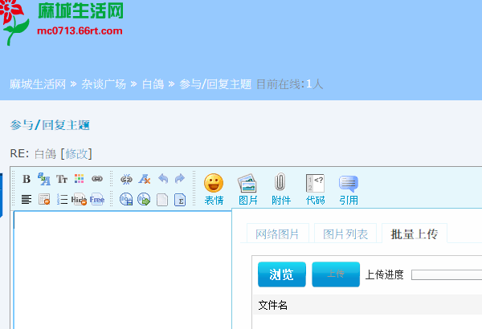Open the text color grid palette
The image size is (482, 329).
pos(79,178)
